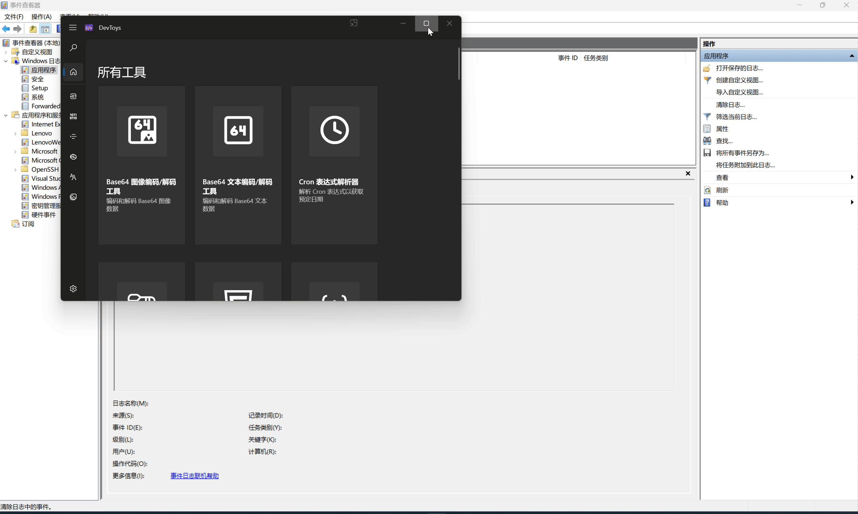The height and width of the screenshot is (514, 858).
Task: Collapse the Windows 日志 tree node
Action: pyautogui.click(x=6, y=61)
